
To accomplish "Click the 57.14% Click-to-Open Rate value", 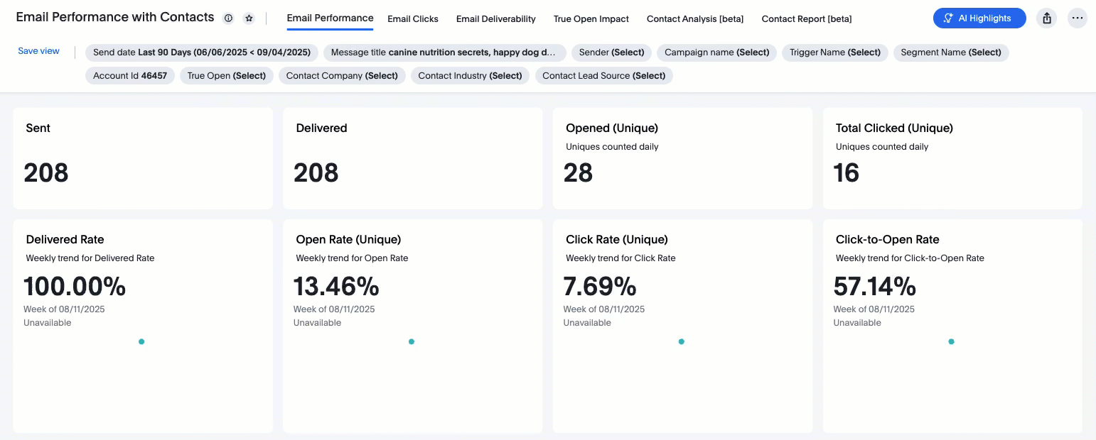I will [875, 287].
